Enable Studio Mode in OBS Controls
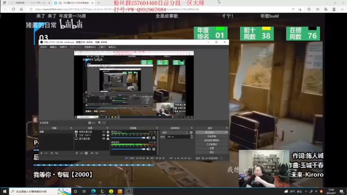Image resolution: width=347 pixels, height=195 pixels. (212, 144)
